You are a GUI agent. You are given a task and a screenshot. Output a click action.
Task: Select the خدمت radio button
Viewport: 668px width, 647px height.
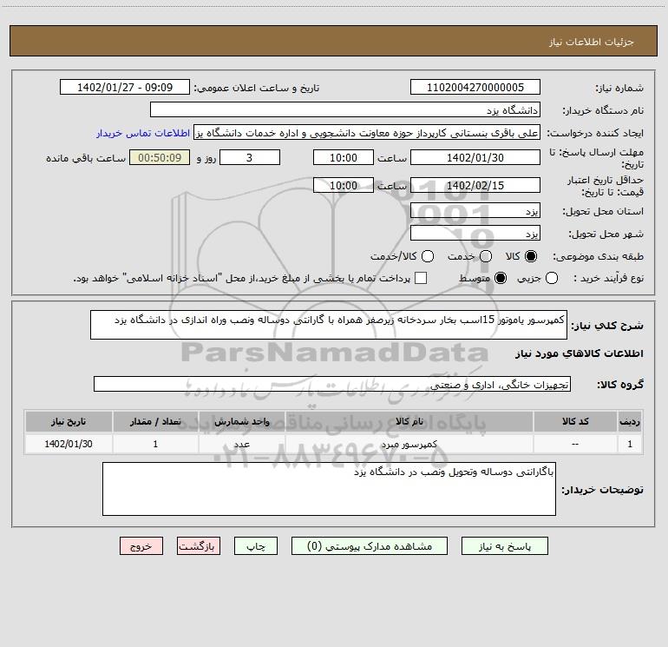(486, 256)
